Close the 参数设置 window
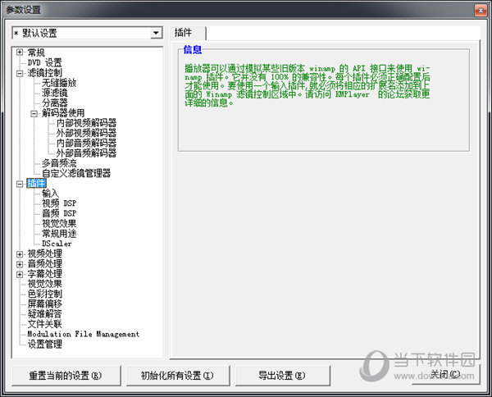The image size is (492, 397). [x=479, y=8]
